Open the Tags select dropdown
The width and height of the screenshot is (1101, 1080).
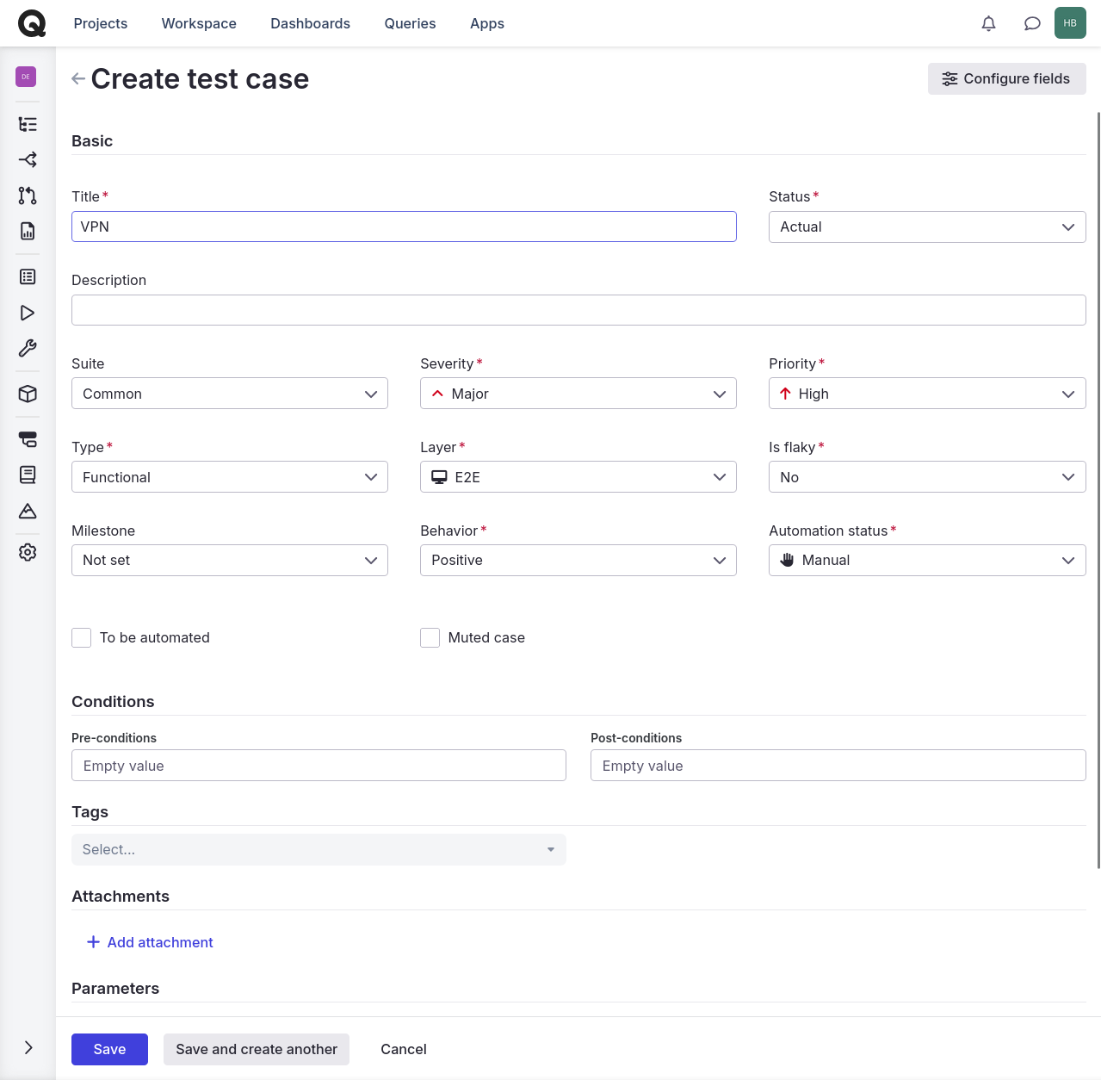pos(319,849)
